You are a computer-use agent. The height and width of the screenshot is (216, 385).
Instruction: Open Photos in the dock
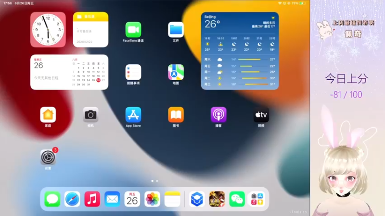(x=152, y=199)
